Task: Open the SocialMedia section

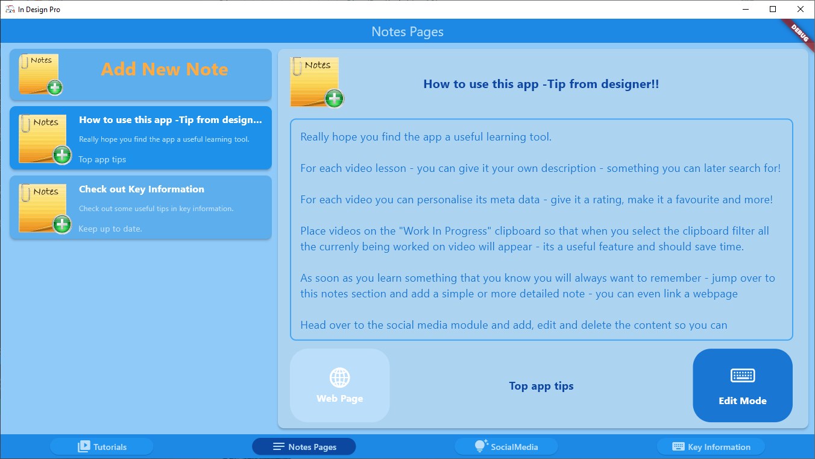Action: click(506, 446)
